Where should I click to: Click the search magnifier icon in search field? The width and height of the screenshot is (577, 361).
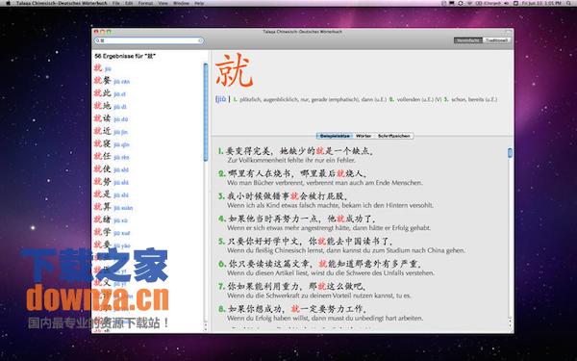click(98, 40)
